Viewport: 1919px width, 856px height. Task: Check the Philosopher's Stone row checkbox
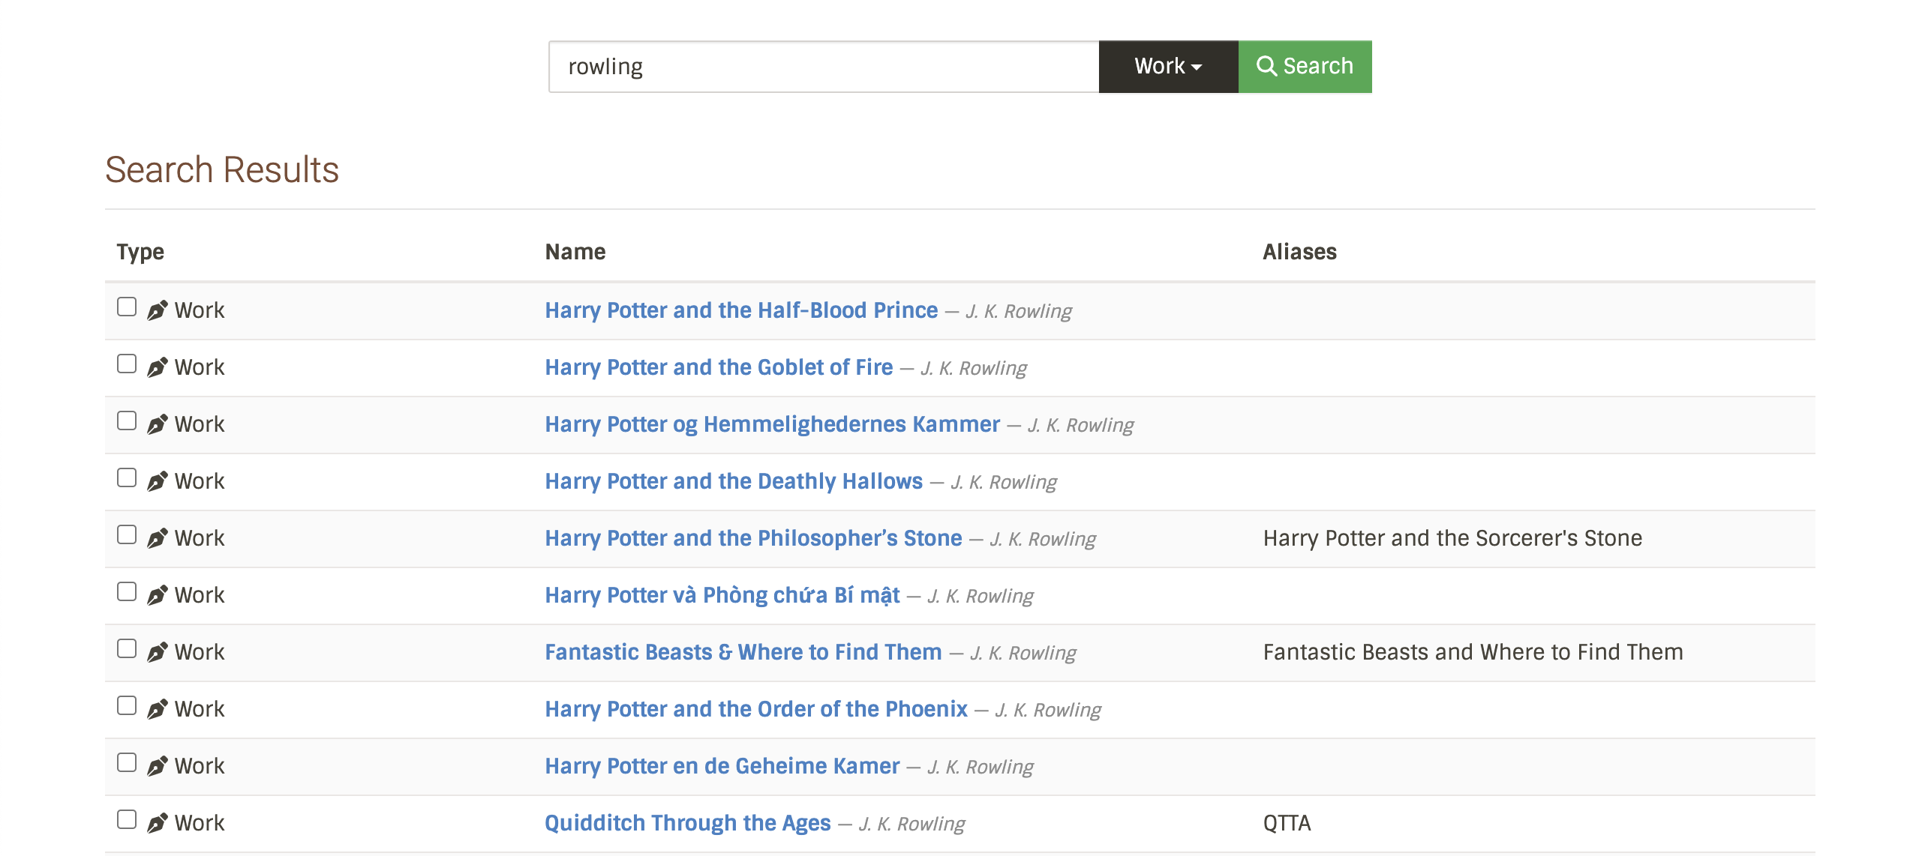pyautogui.click(x=127, y=534)
